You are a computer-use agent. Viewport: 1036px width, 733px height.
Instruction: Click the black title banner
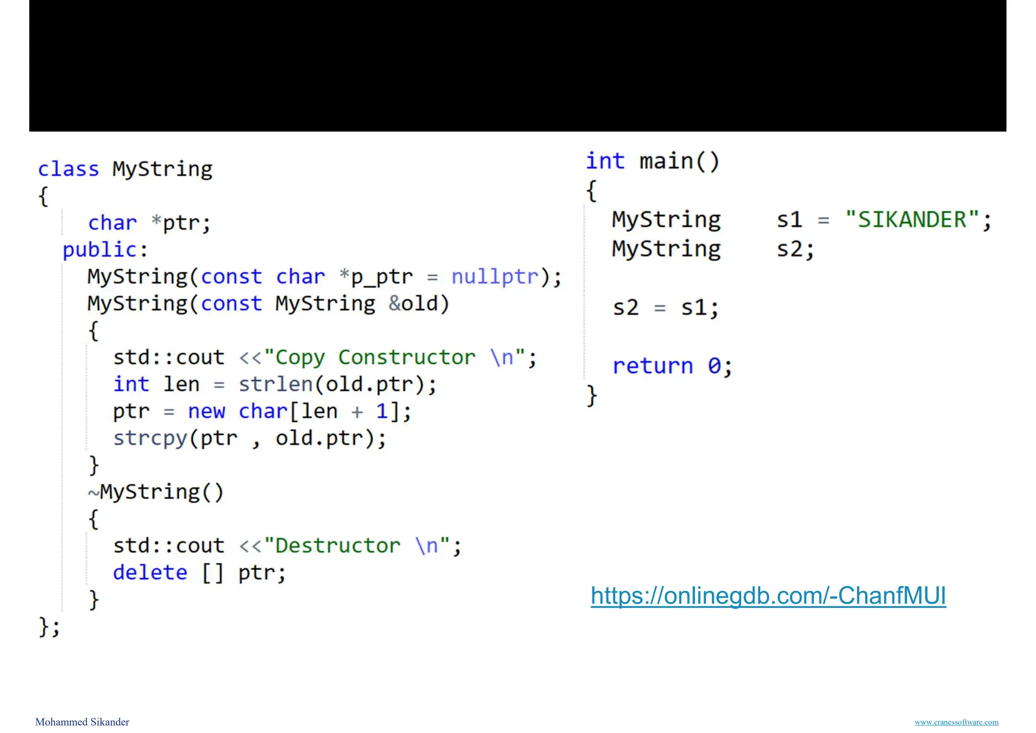pos(517,66)
